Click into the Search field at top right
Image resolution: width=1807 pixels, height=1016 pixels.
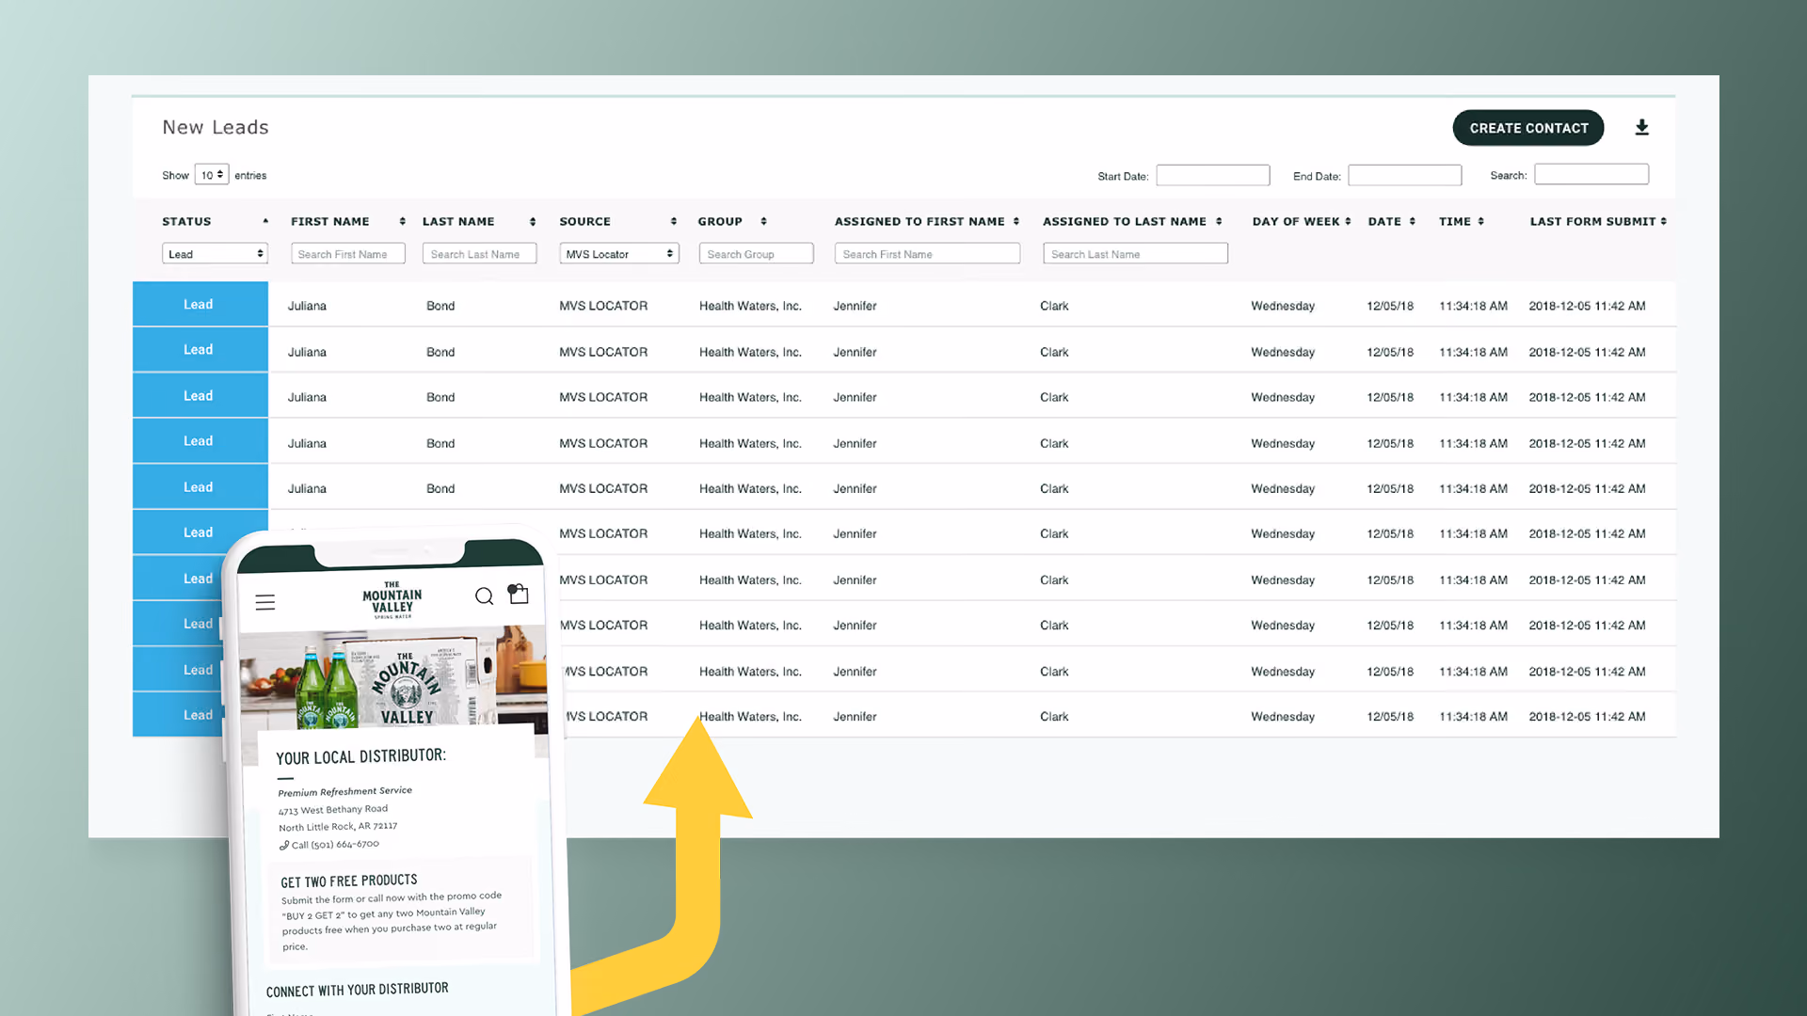[x=1591, y=174]
